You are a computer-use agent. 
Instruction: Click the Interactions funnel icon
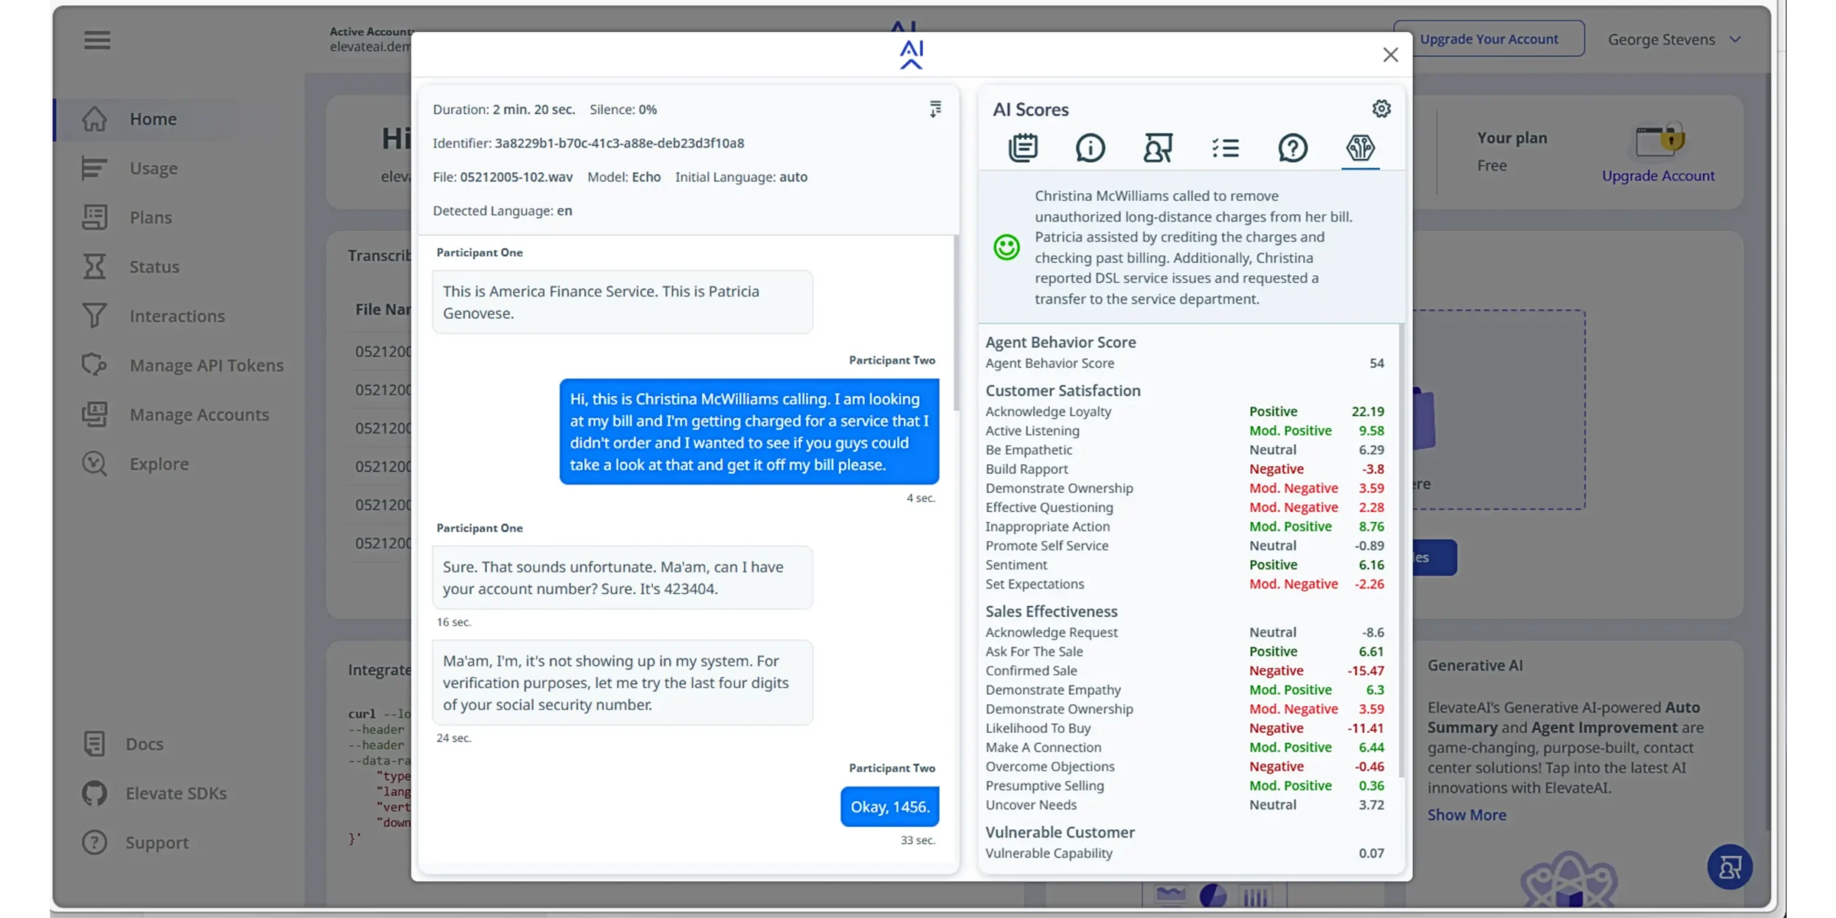(94, 316)
